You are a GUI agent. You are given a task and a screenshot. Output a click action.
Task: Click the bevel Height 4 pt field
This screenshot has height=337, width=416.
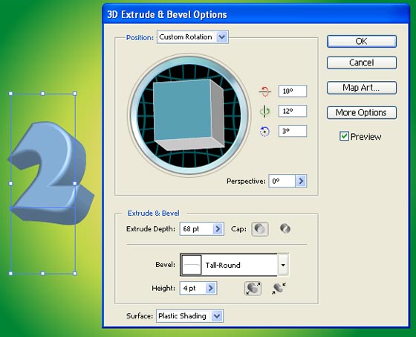(x=193, y=288)
